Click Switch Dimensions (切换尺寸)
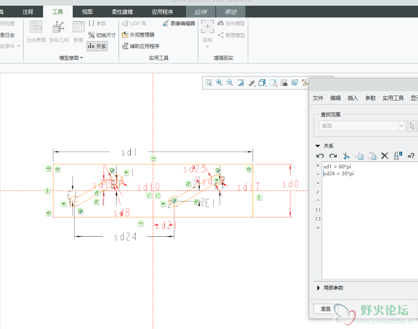Screen dimensions: 418x329 click(x=102, y=35)
